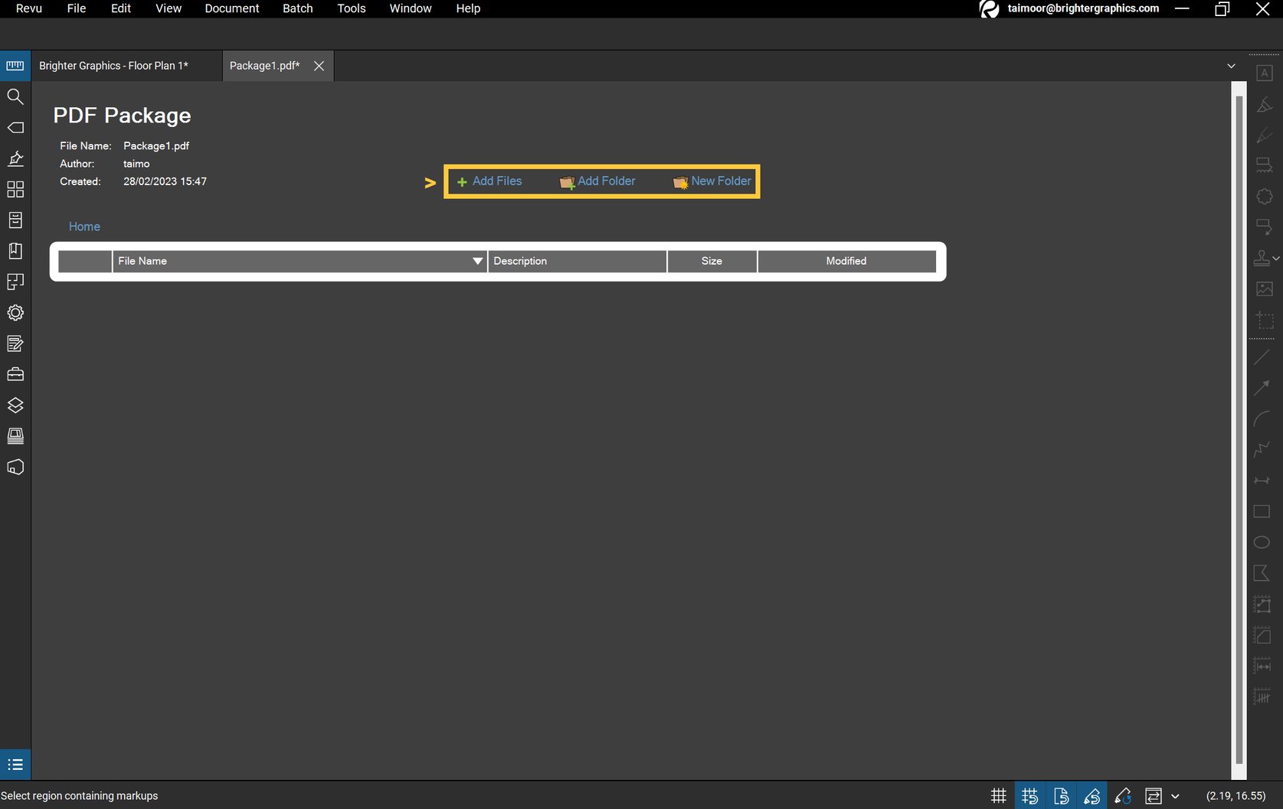The height and width of the screenshot is (809, 1283).
Task: Open the Home breadcrumb link
Action: coord(84,226)
